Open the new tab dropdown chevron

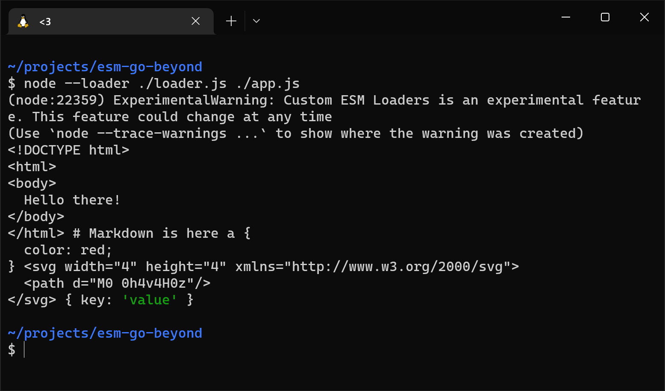coord(256,20)
